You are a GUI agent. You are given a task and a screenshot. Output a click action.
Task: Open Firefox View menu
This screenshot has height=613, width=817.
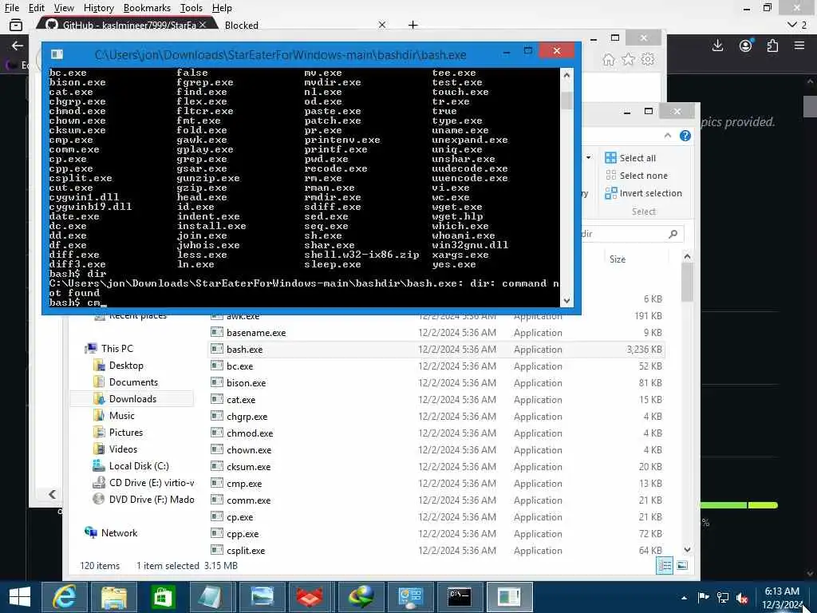click(64, 8)
